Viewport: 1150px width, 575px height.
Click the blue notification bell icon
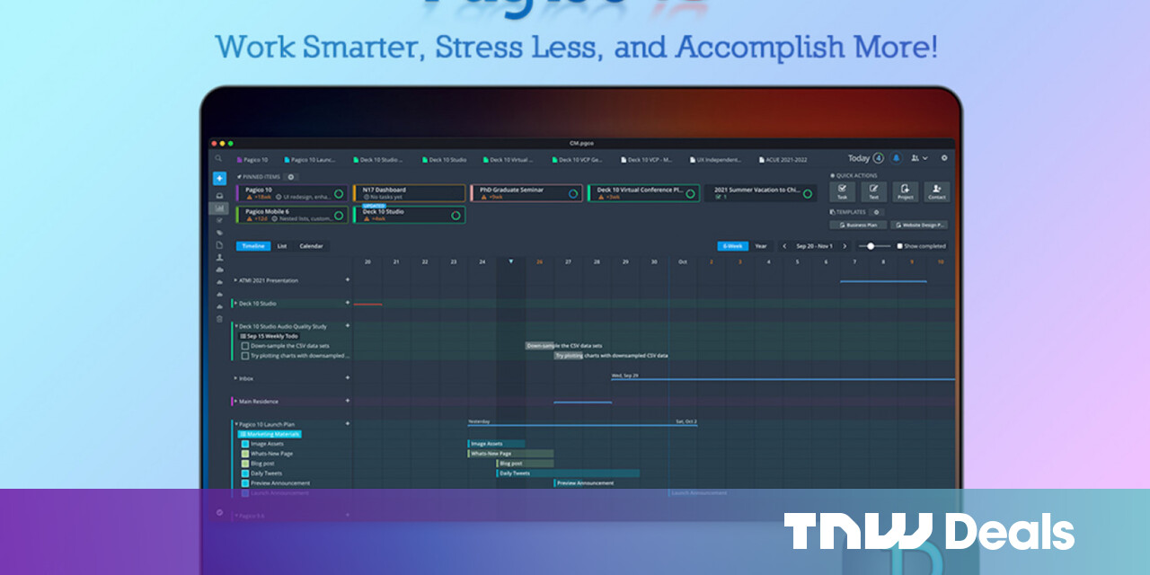895,158
